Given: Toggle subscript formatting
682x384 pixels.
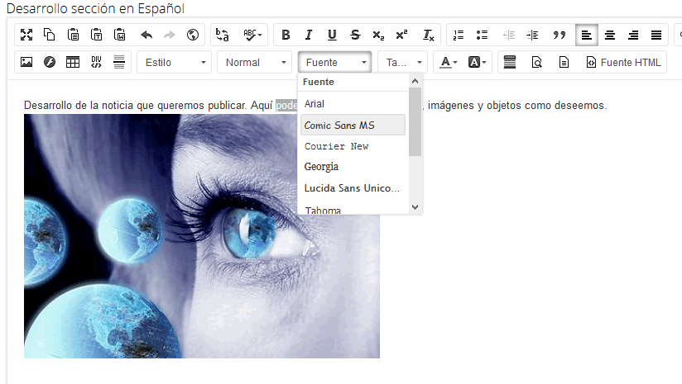Looking at the screenshot, I should click(x=378, y=35).
